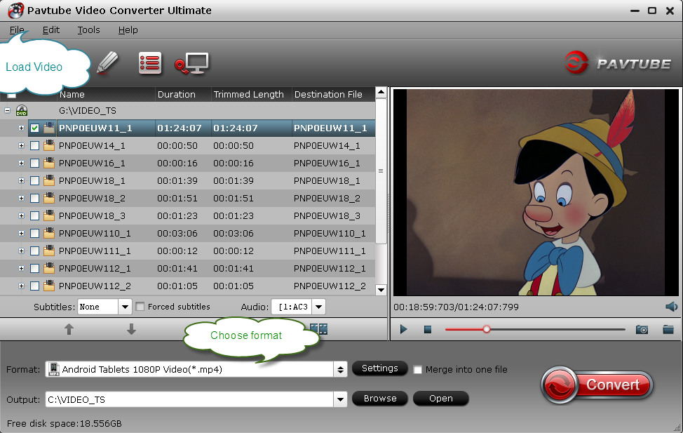Click the Trimmed Length column header
The image size is (683, 433).
pyautogui.click(x=251, y=94)
